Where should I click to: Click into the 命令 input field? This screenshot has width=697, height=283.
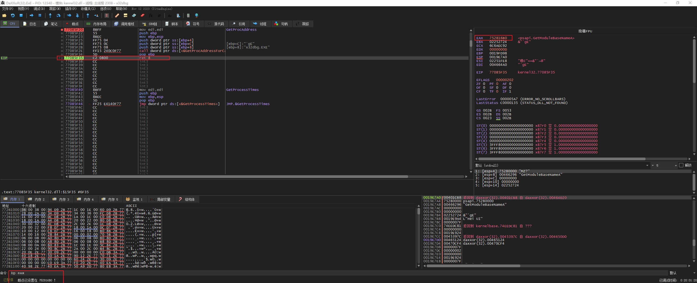tap(327, 273)
